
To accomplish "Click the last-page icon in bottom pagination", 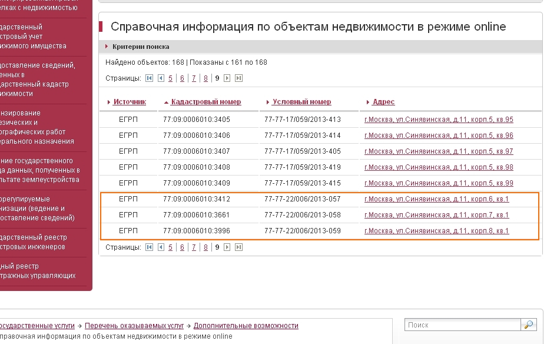I will (238, 247).
